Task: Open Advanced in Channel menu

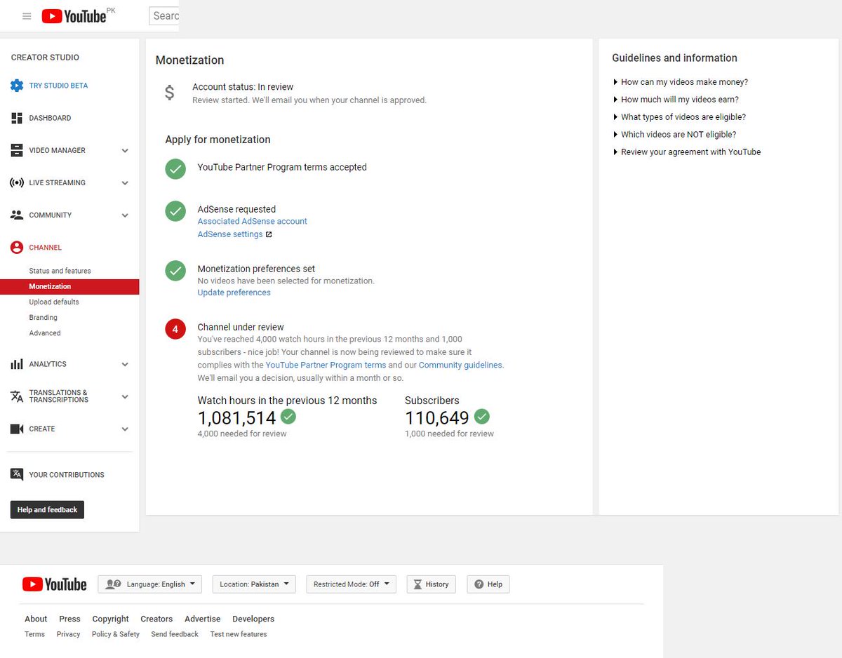Action: (x=45, y=333)
